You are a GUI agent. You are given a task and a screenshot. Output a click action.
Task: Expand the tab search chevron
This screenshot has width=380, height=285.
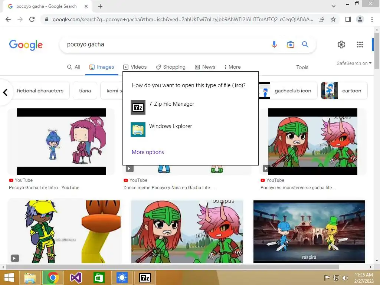click(x=334, y=6)
